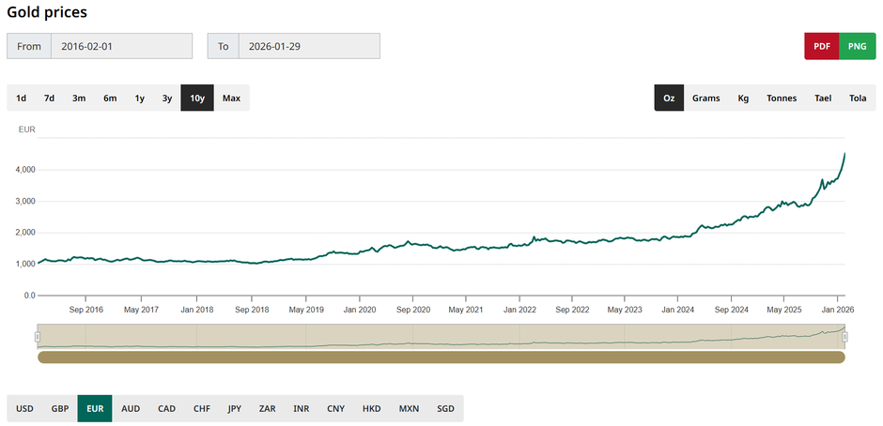
Task: Select the 3y range button
Action: point(167,99)
